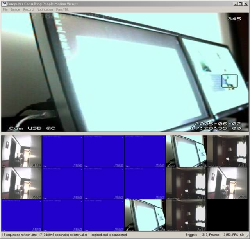Viewport: 250px width, 239px height.
Task: Click the motion detection rectangle in live view
Action: [x=229, y=81]
